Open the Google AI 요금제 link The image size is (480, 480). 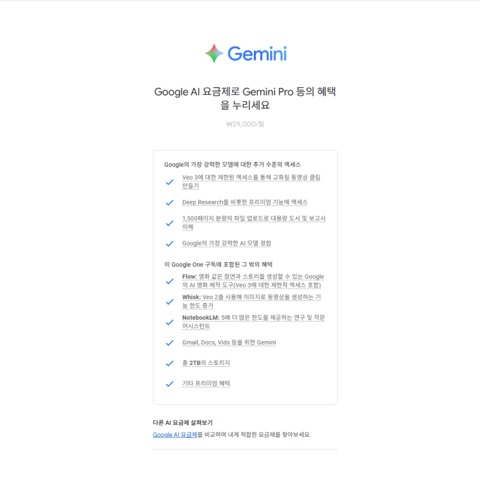coord(175,435)
